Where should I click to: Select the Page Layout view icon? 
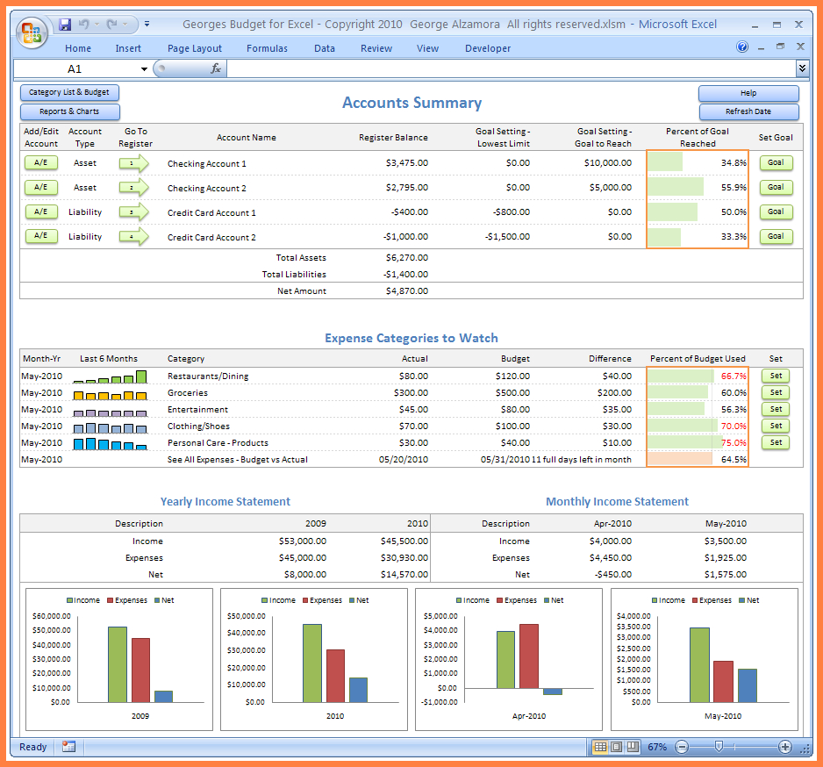(616, 747)
